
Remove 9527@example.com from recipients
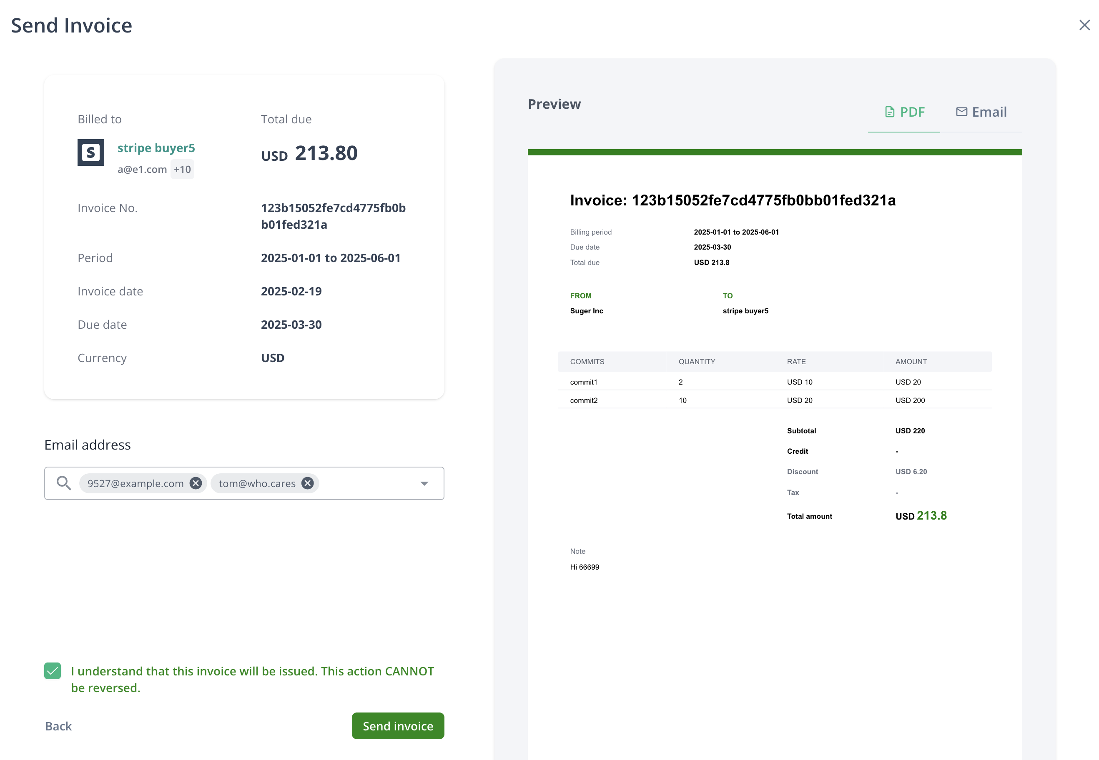point(196,483)
